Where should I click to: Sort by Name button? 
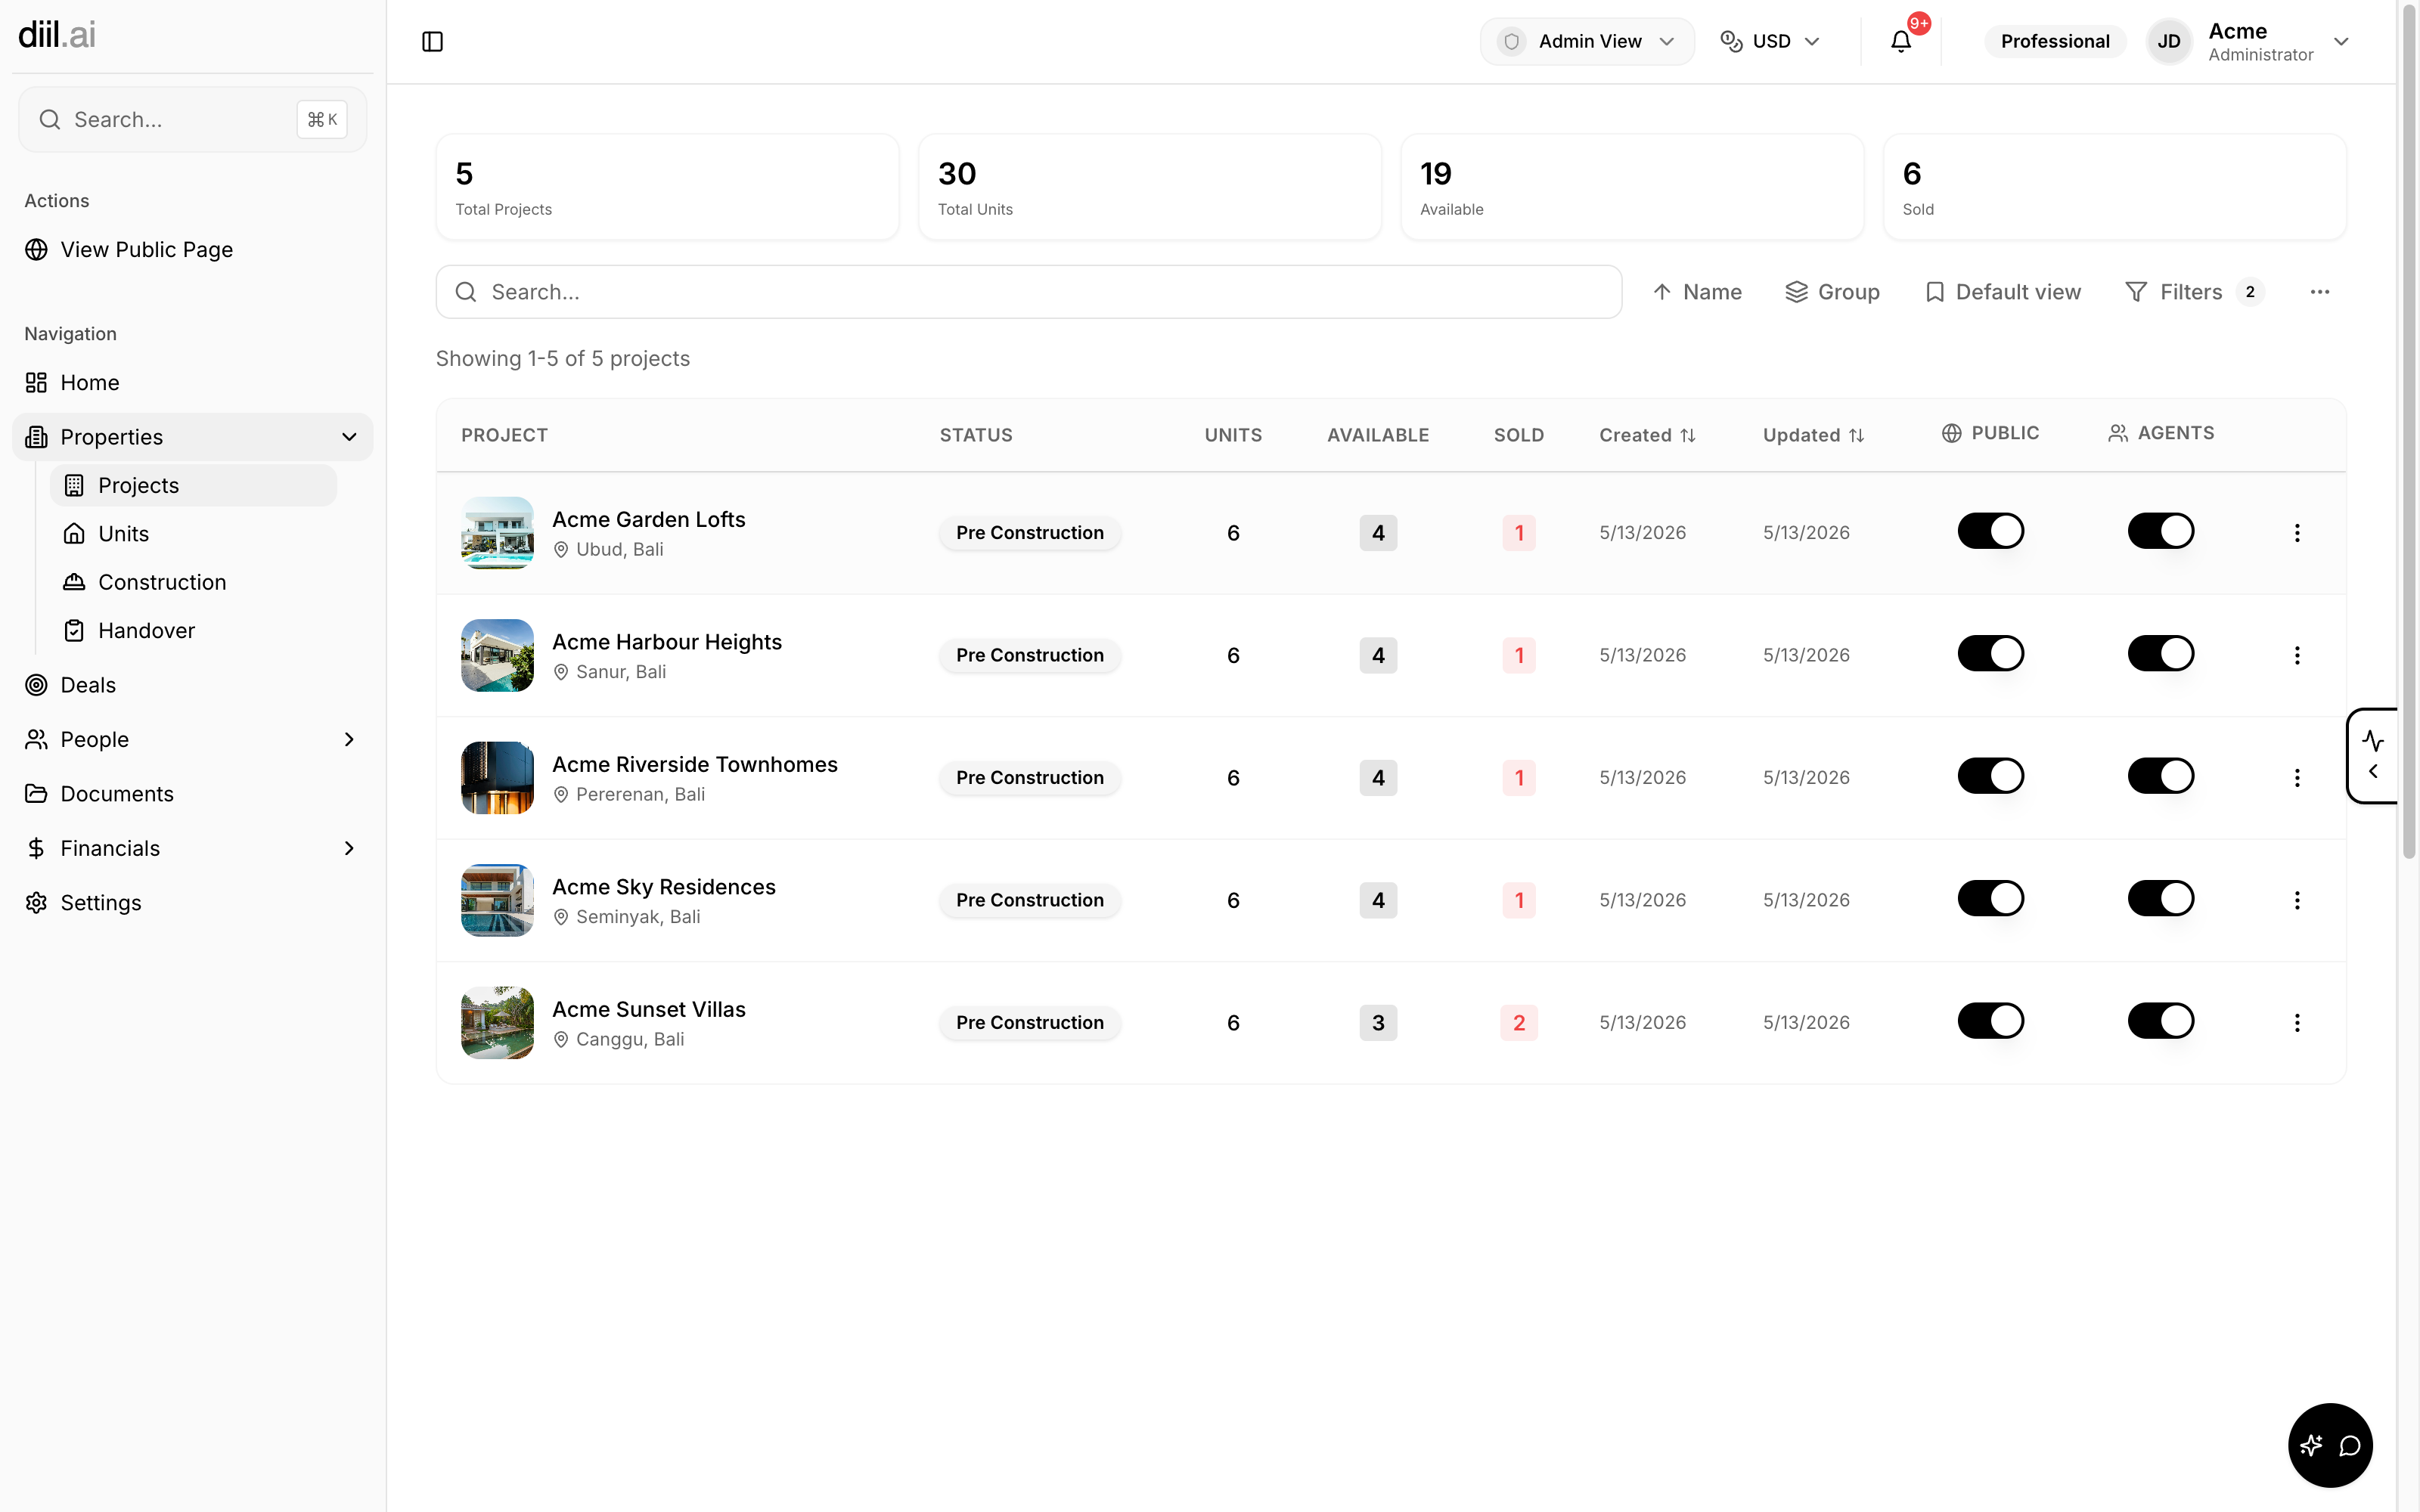pos(1697,292)
